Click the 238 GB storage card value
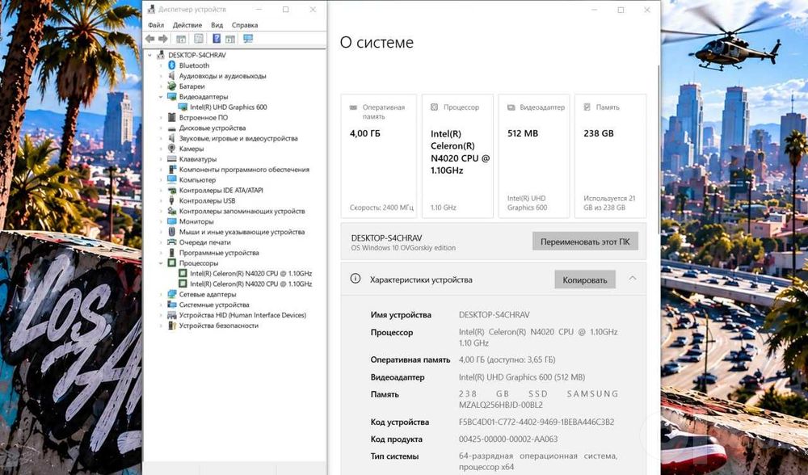The width and height of the screenshot is (808, 475). (x=598, y=133)
